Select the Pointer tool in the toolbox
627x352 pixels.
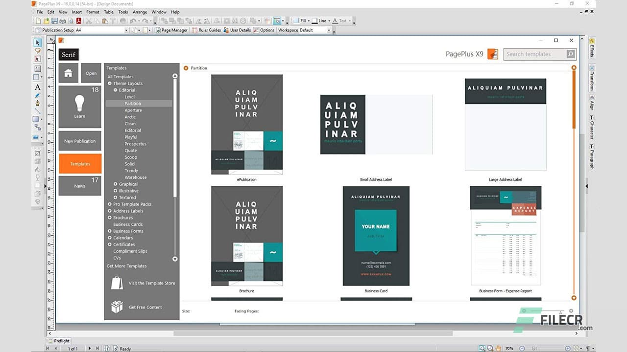[x=38, y=43]
